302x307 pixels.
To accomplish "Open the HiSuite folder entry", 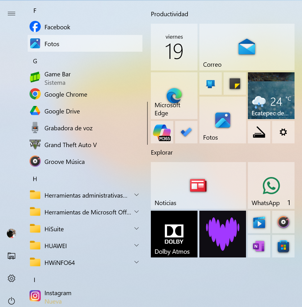I will (85, 229).
